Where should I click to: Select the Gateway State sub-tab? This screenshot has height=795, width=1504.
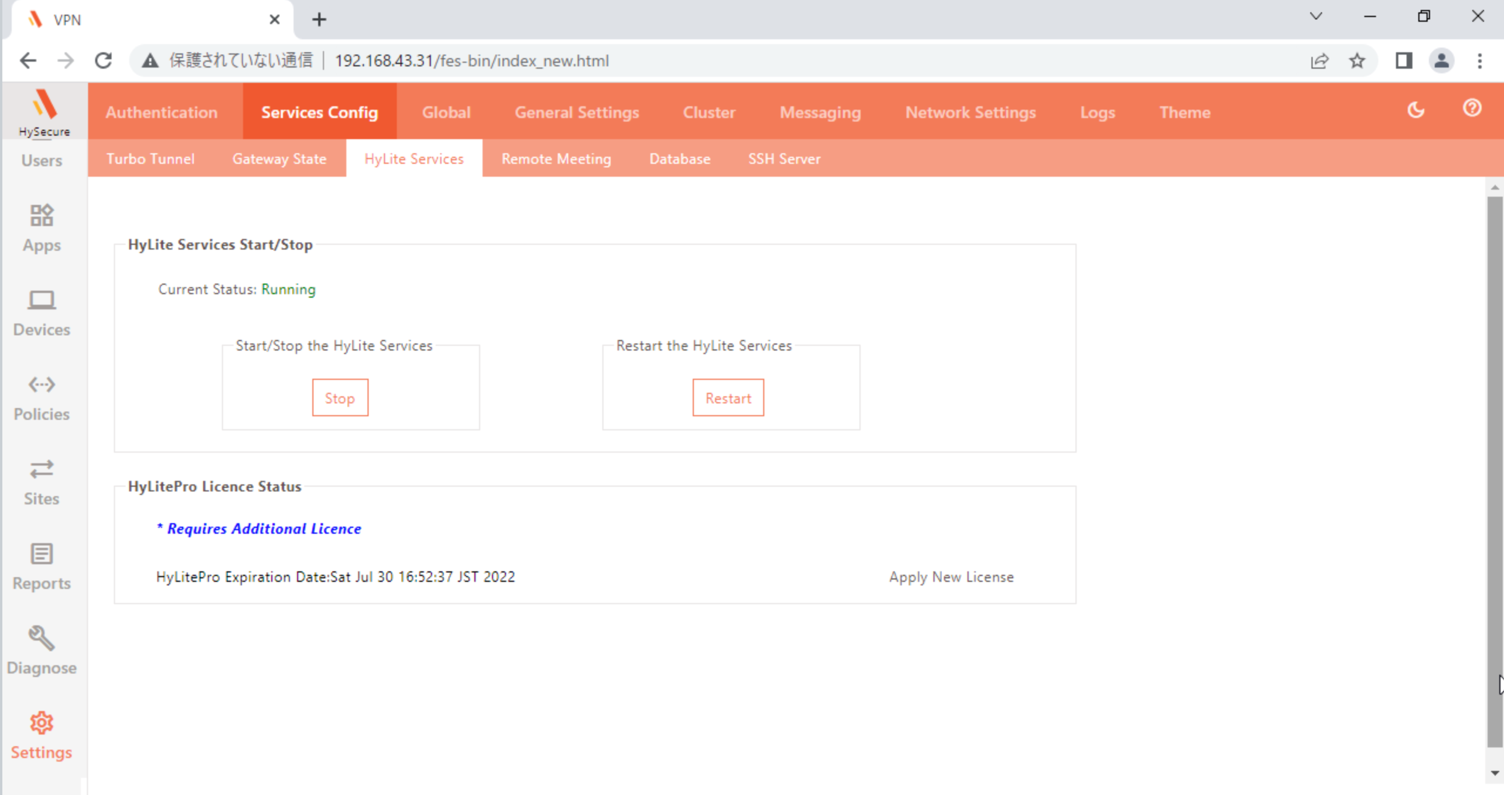(279, 159)
